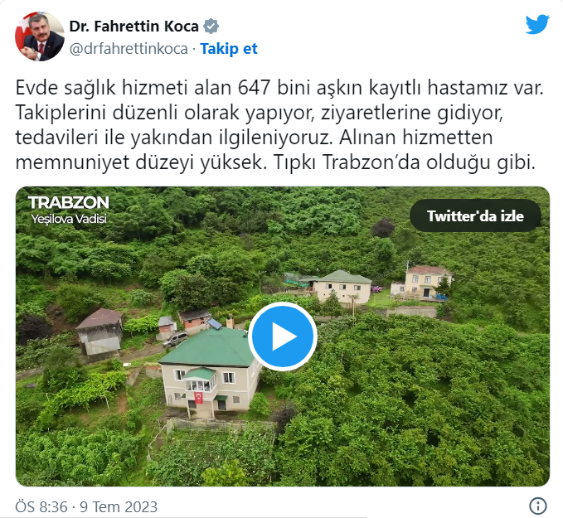Follow via the "Takip et" link
563x518 pixels.
pyautogui.click(x=229, y=48)
